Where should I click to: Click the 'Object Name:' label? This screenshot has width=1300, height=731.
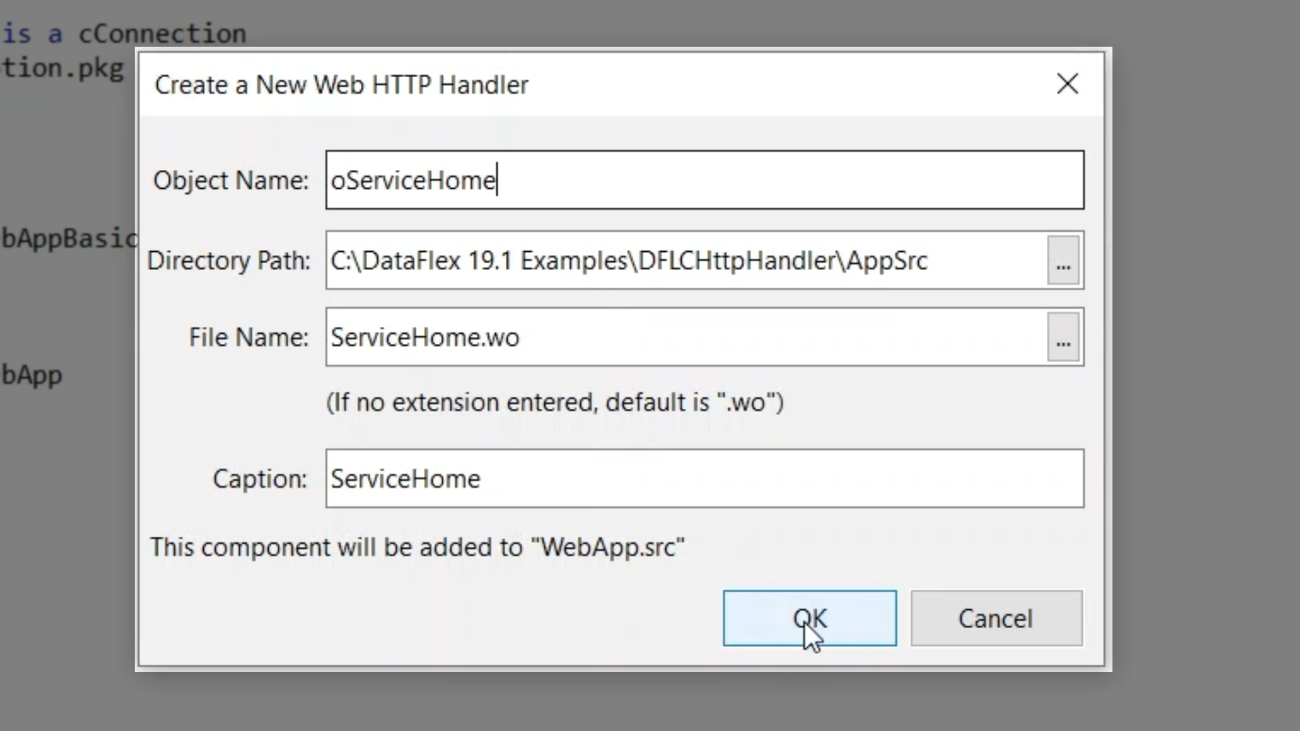click(x=230, y=181)
